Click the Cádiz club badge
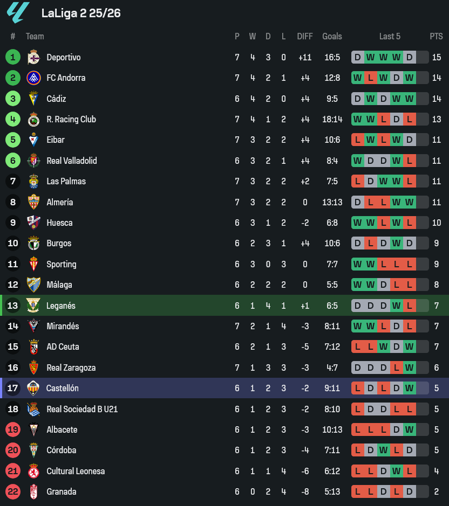Viewport: 449px width, 506px height. (x=33, y=99)
